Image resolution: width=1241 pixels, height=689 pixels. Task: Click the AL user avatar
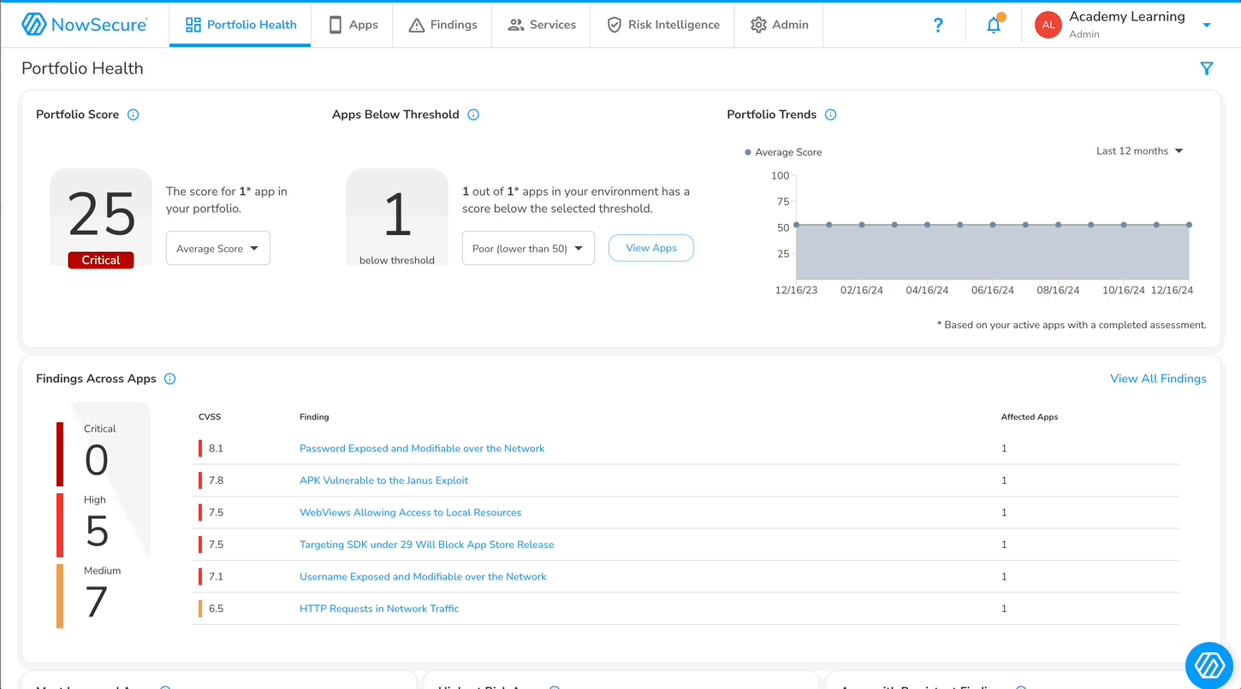(1048, 25)
